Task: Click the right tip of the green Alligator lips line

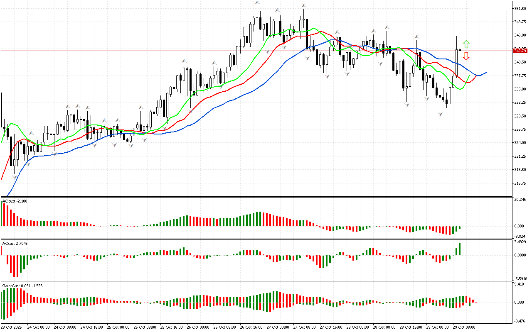Action: (x=470, y=76)
